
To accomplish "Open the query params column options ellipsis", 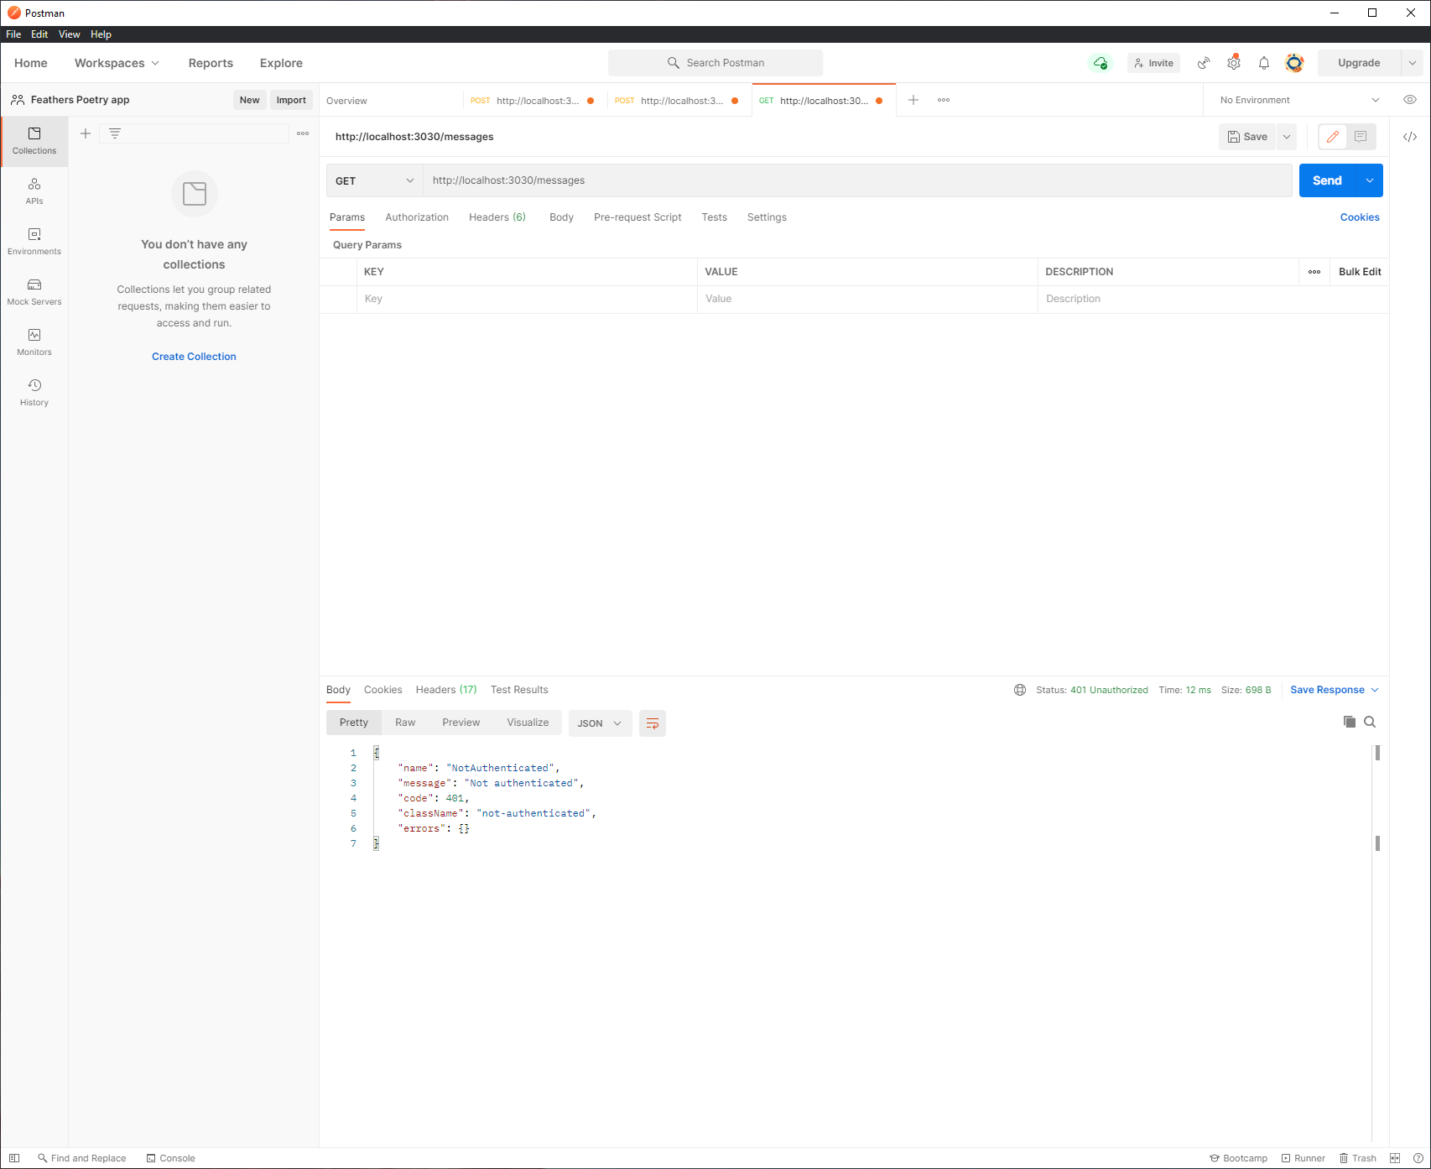I will [1314, 272].
